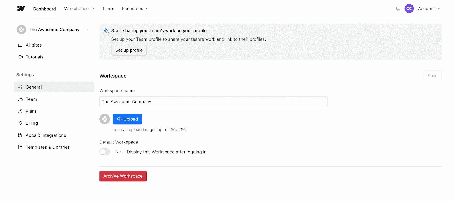Open Apps & Integrations via its icon

click(x=20, y=135)
